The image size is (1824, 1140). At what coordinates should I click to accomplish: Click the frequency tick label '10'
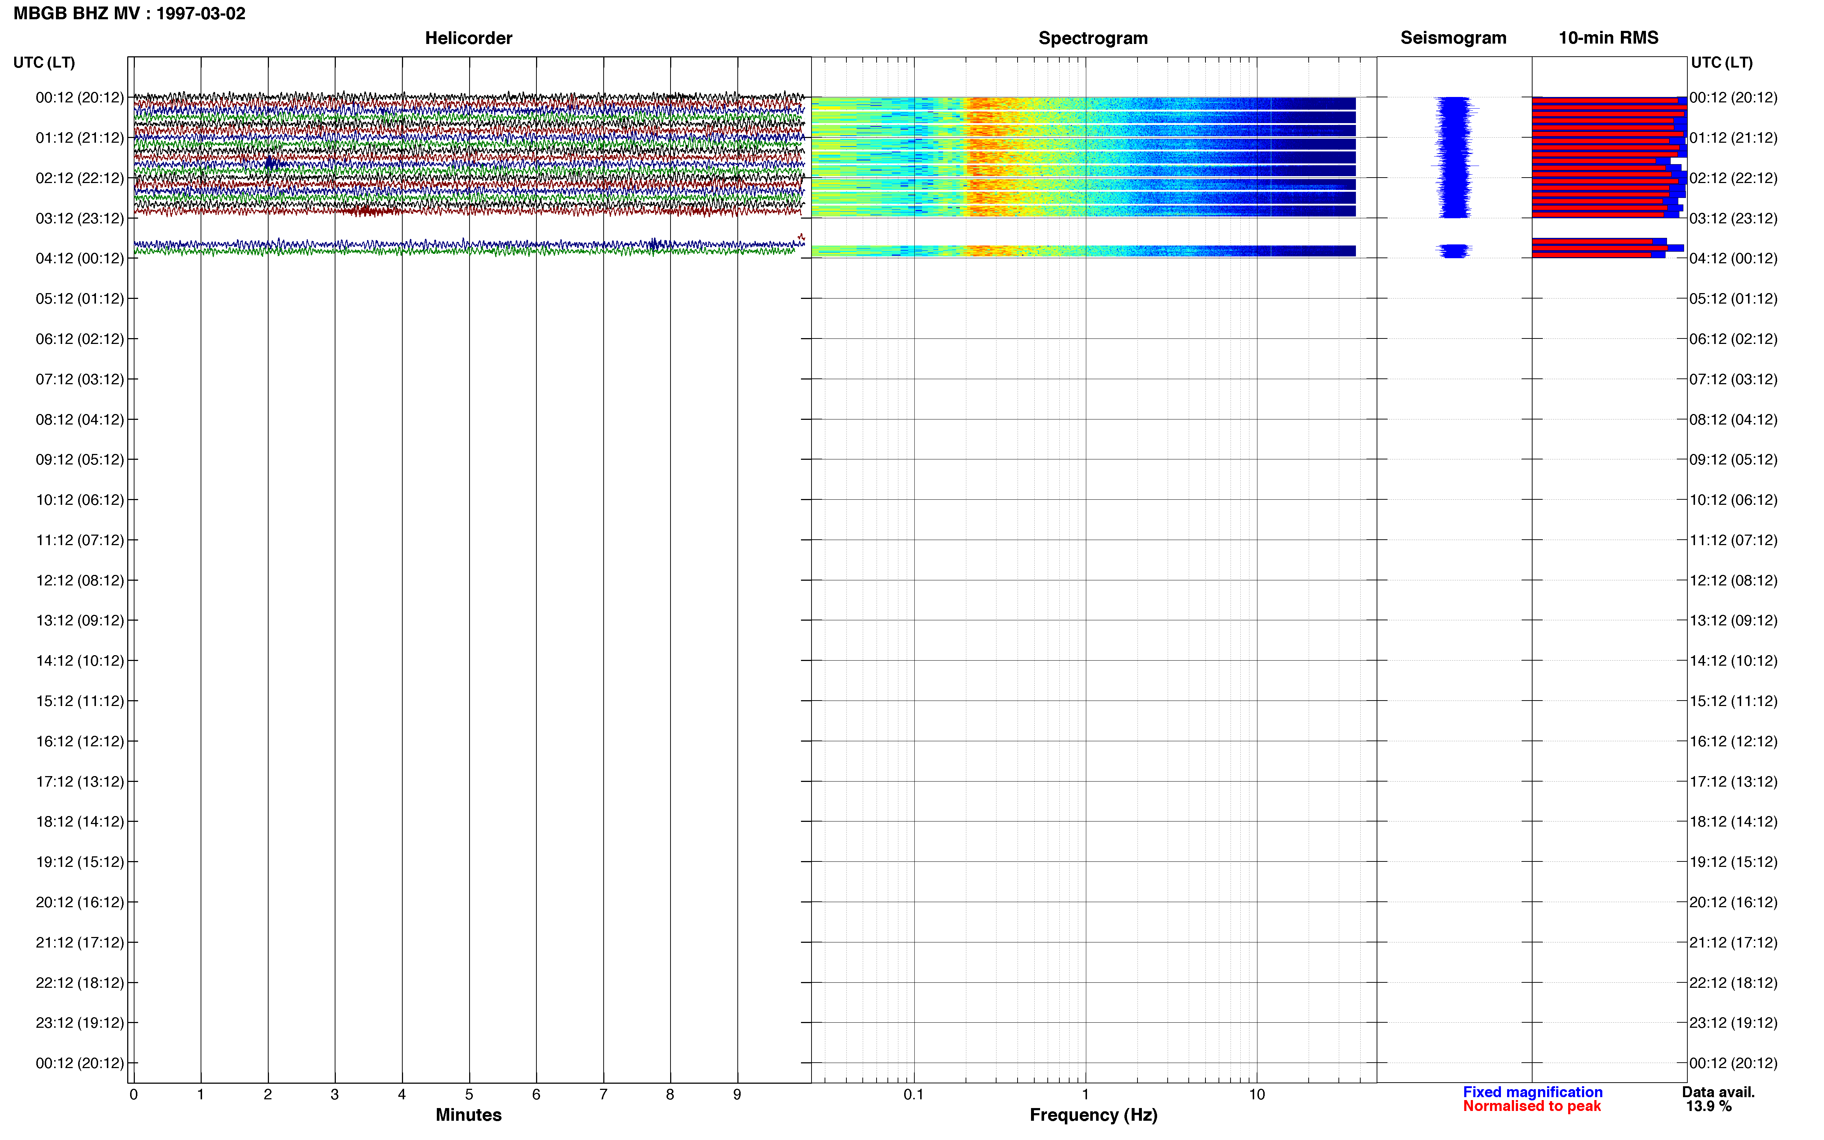coord(1256,1095)
